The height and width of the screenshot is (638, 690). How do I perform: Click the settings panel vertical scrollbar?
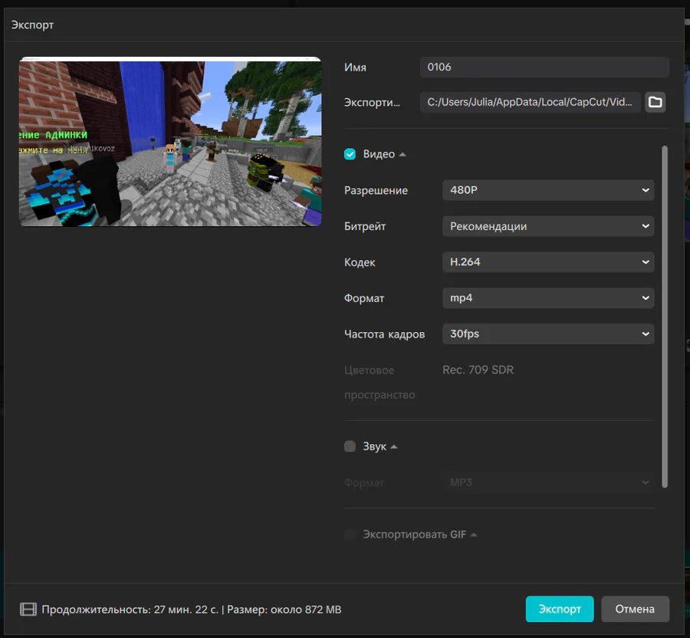tap(665, 317)
